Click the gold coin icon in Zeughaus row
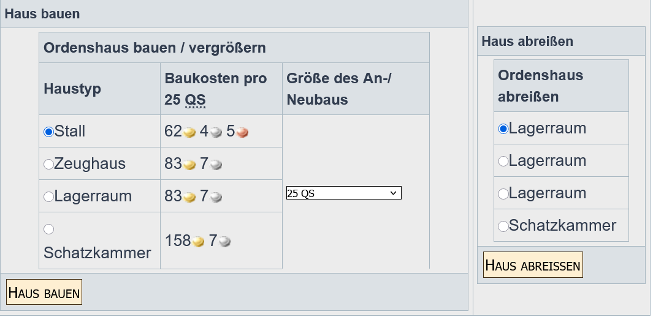 coord(190,165)
